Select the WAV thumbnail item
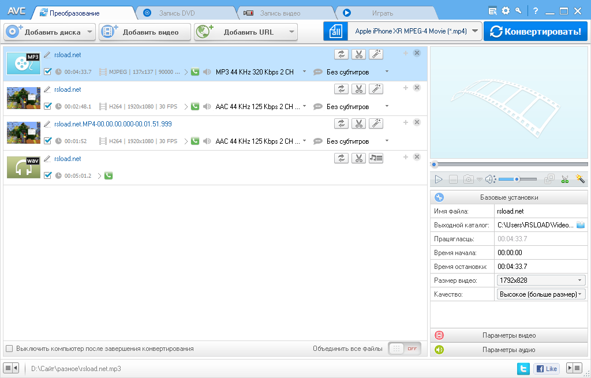This screenshot has height=378, width=591. pyautogui.click(x=24, y=167)
